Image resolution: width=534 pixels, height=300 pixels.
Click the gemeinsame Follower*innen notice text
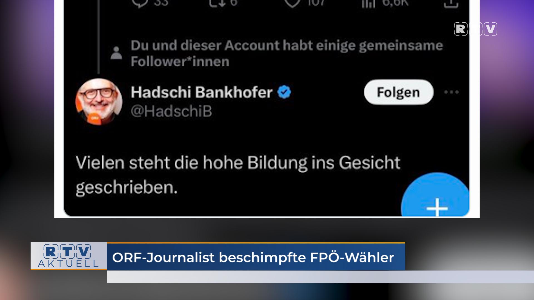(286, 53)
